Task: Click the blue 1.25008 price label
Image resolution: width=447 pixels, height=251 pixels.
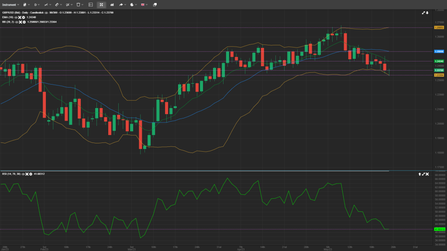Action: click(x=439, y=51)
